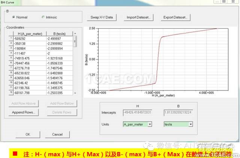
Task: Click B cell -2.2999982
Action: pos(59,43)
